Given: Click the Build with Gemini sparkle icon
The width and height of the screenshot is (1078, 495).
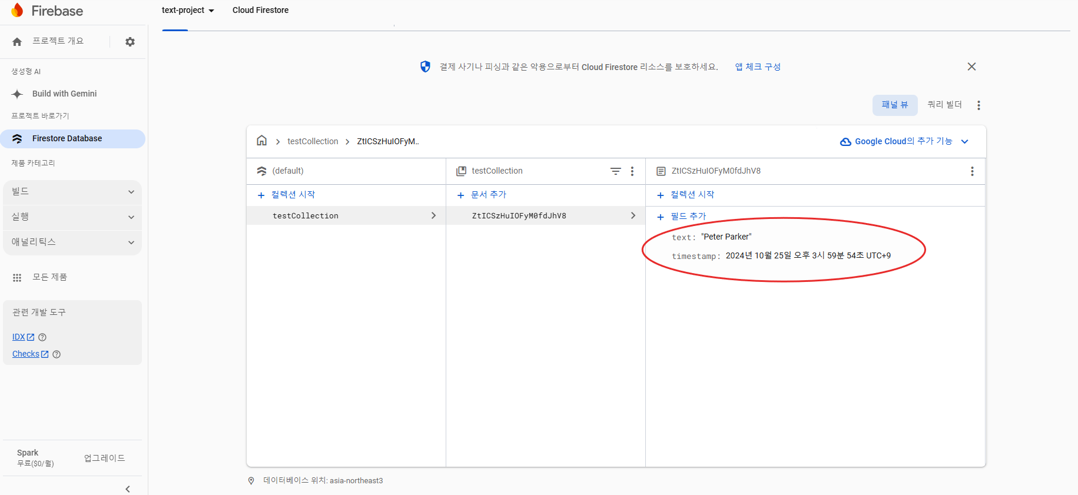Looking at the screenshot, I should (17, 94).
